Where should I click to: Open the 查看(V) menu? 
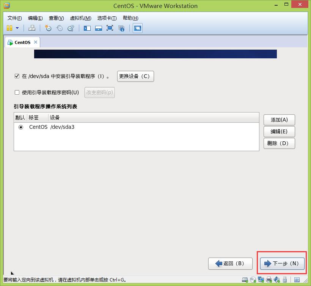pyautogui.click(x=56, y=18)
